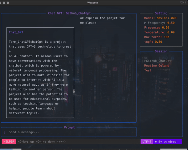Click the keybinding hint '<C-k>: up <C-j>: down'
This screenshot has width=188, height=150.
pyautogui.click(x=42, y=142)
